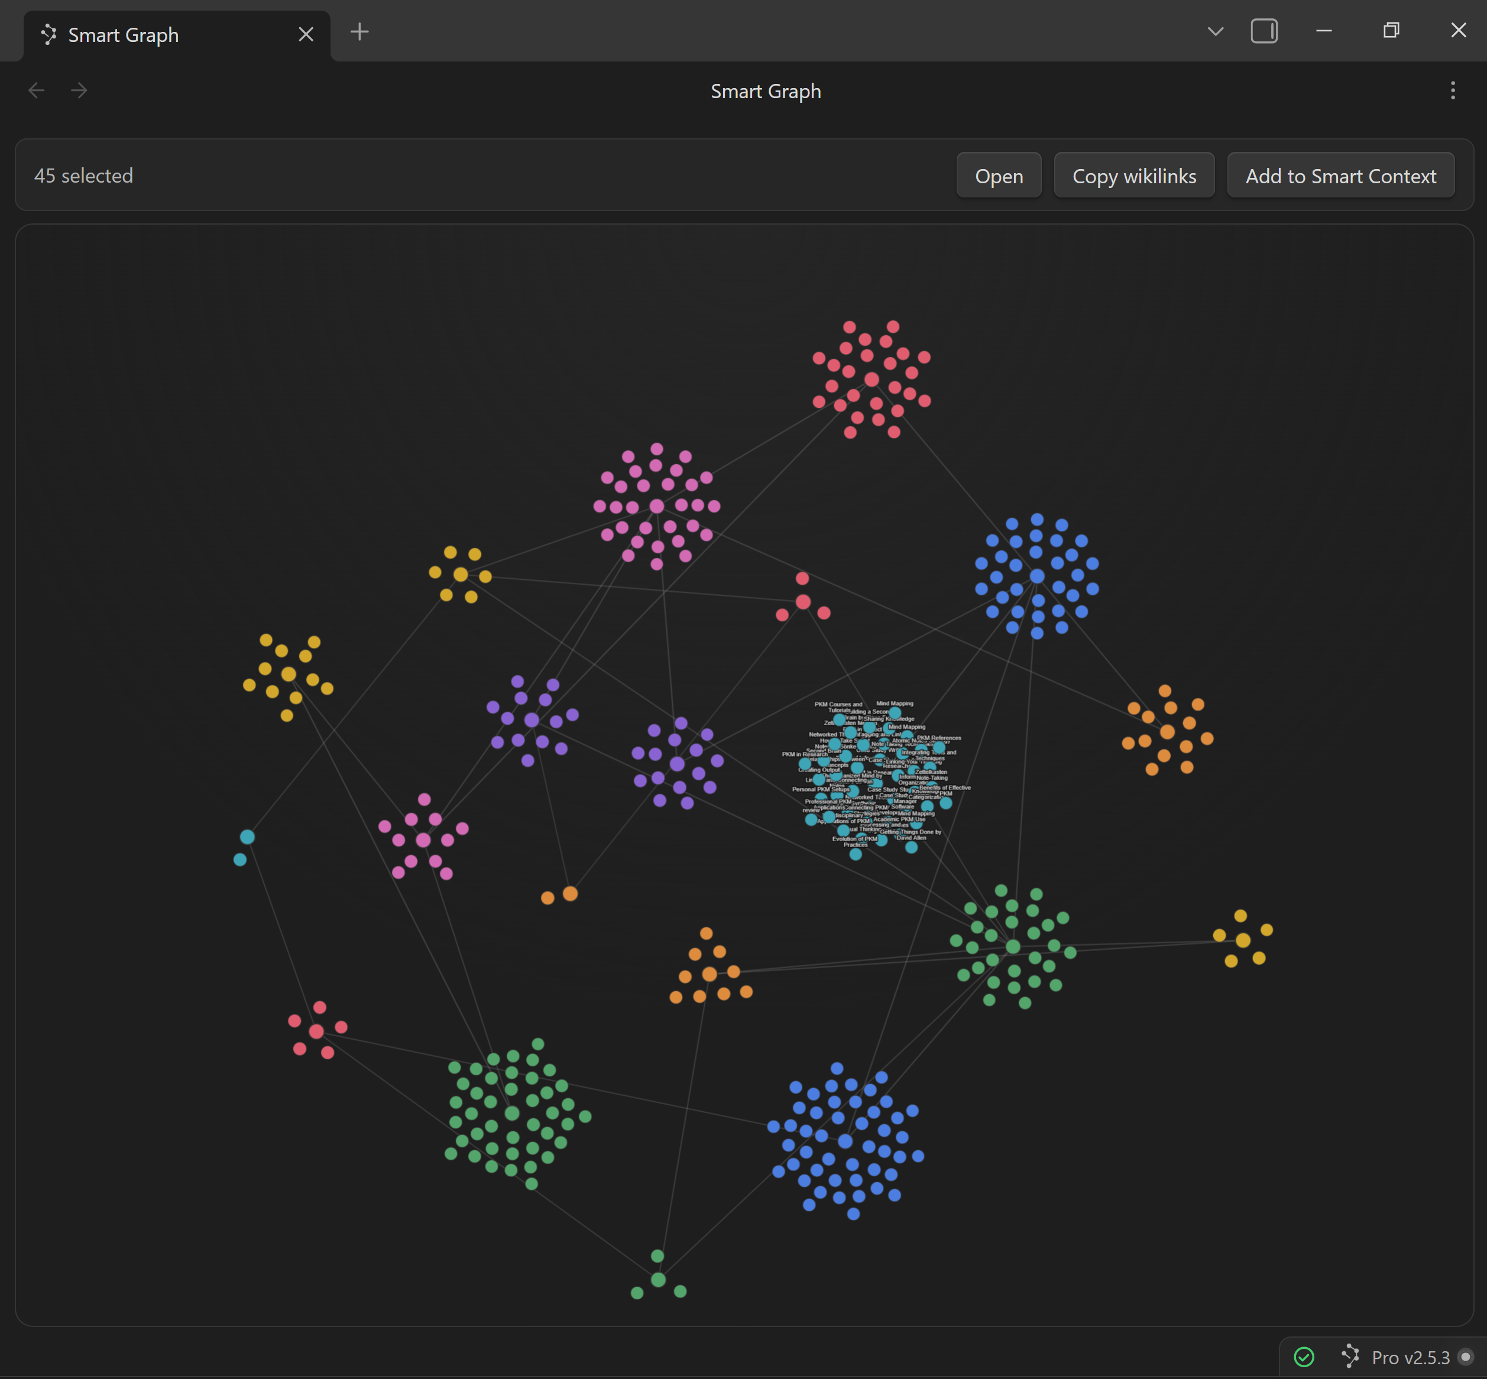Click the Smart Graph logo icon next to Pro v2.5.3
This screenshot has height=1379, width=1487.
[x=1351, y=1357]
